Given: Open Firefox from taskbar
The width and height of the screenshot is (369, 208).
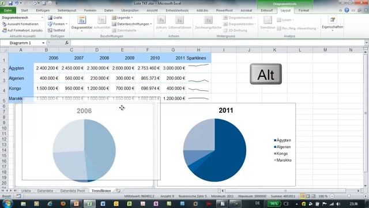Looking at the screenshot, I should (63, 203).
